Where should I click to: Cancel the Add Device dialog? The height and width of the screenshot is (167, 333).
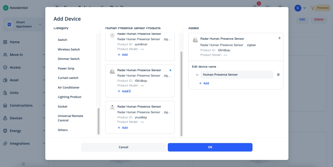123,147
